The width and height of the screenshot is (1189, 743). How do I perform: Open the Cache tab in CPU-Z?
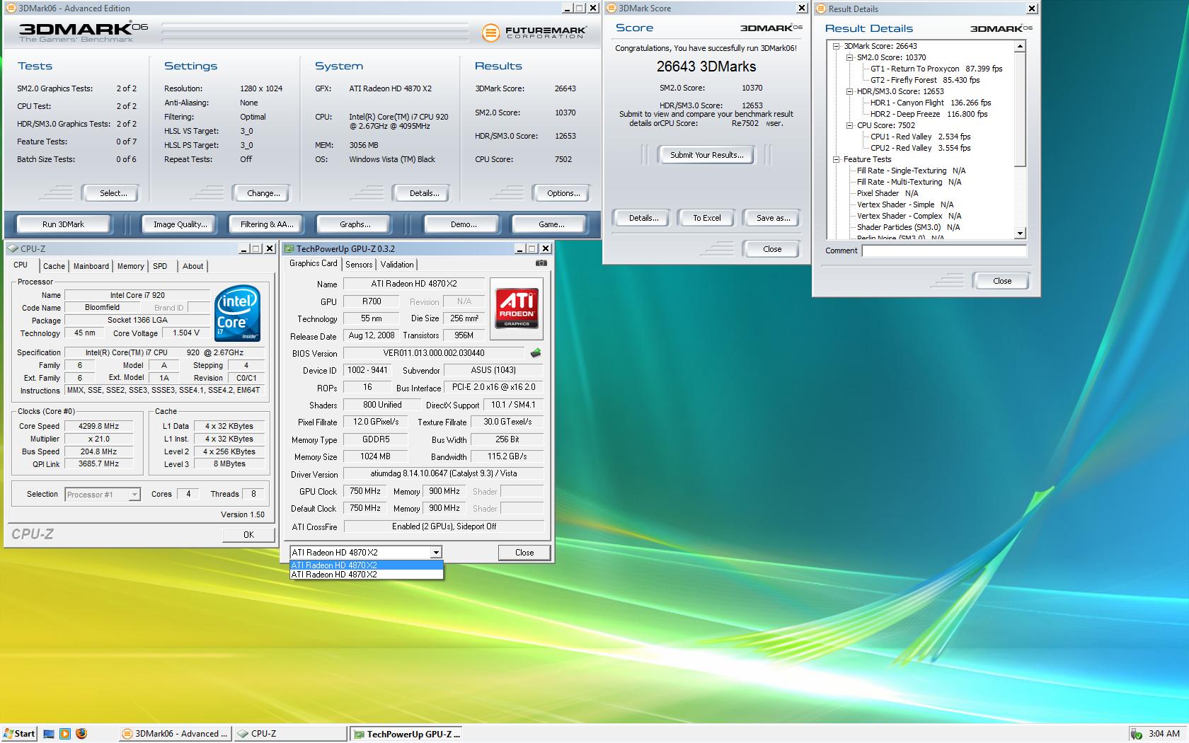54,266
